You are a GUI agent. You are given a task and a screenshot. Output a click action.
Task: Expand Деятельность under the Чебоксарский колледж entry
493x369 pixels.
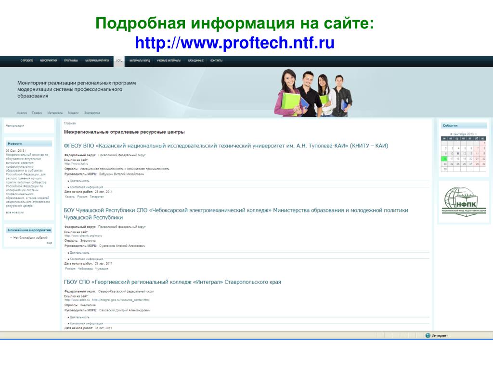coord(79,253)
